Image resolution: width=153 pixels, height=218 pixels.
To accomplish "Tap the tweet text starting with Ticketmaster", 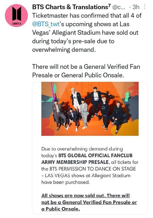I will 87,32.
